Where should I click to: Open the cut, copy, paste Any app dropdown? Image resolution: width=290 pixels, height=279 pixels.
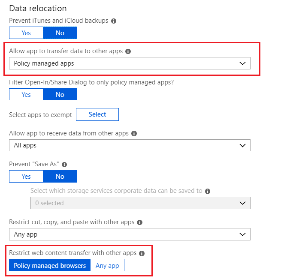[x=130, y=234]
